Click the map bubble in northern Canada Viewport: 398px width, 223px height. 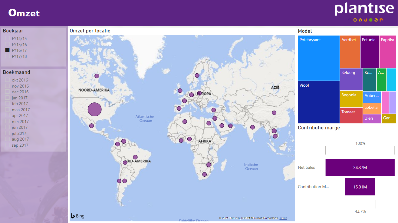point(97,76)
